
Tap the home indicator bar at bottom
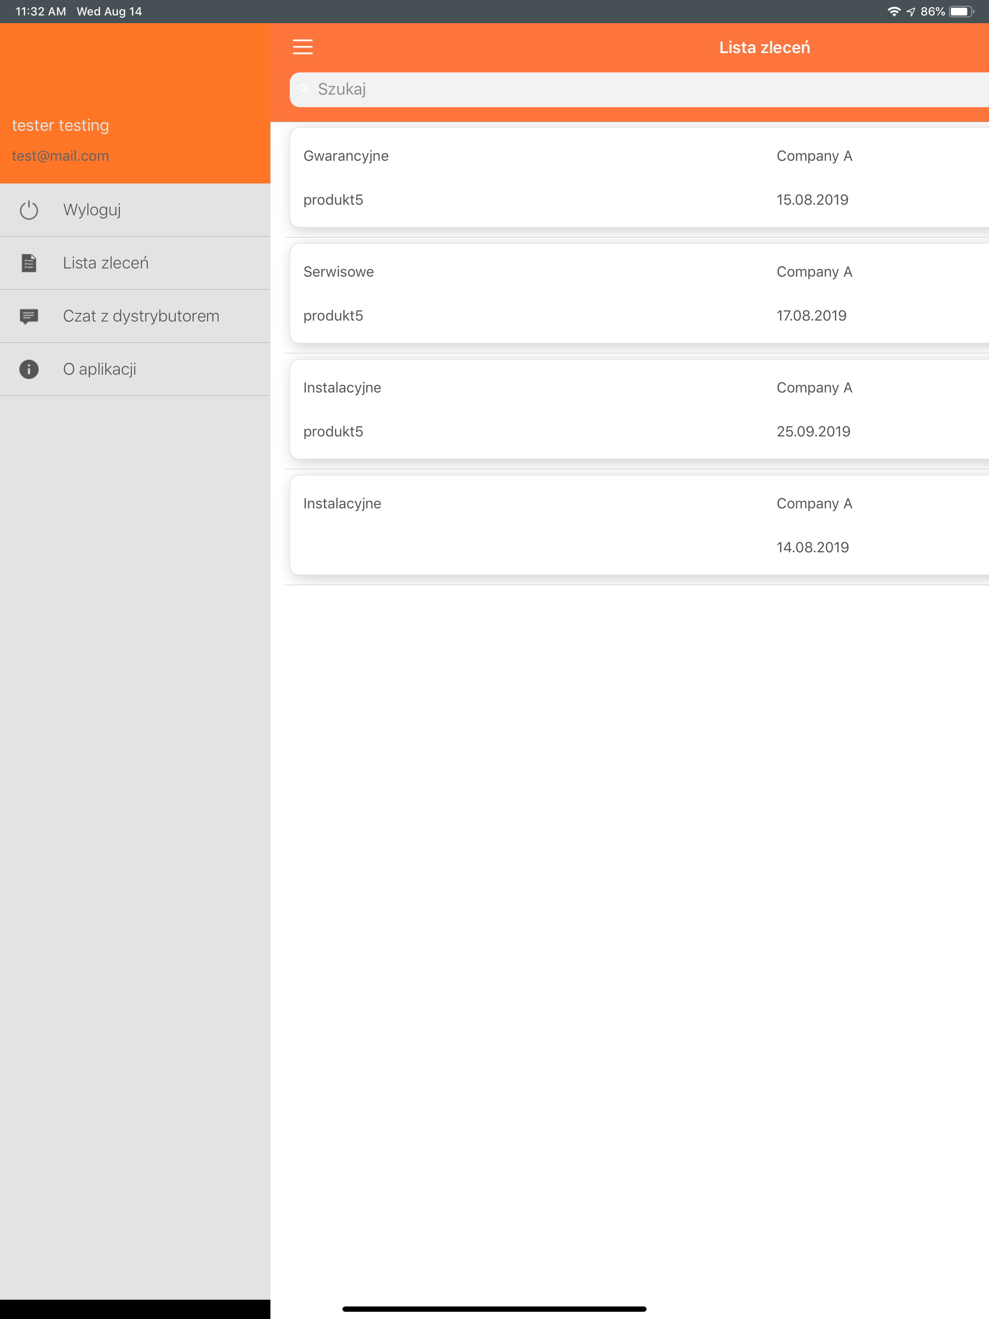pyautogui.click(x=494, y=1309)
